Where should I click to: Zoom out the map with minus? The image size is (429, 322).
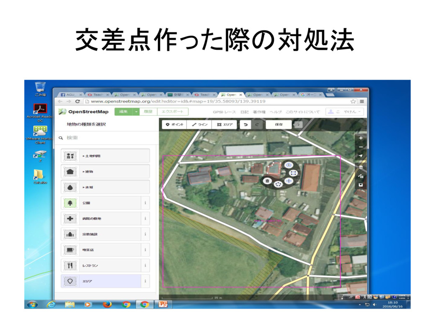click(x=361, y=147)
